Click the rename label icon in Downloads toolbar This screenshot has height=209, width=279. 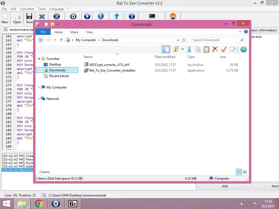point(233,49)
